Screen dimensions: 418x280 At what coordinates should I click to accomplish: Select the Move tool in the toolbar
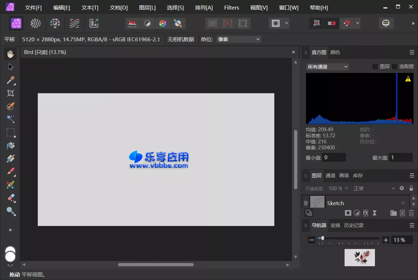(10, 67)
